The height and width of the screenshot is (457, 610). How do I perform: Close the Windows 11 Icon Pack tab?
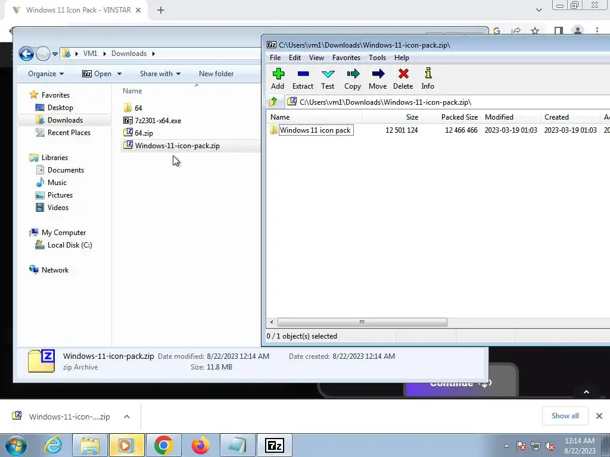point(138,10)
